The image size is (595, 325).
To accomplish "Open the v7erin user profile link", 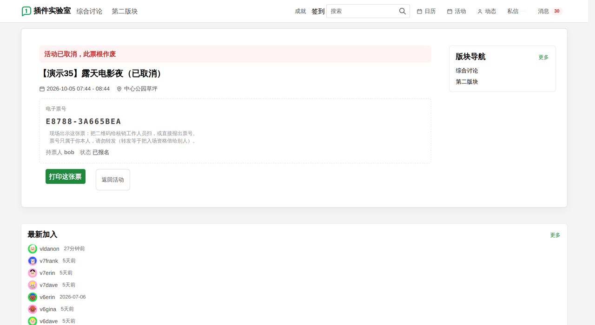I will pyautogui.click(x=47, y=273).
